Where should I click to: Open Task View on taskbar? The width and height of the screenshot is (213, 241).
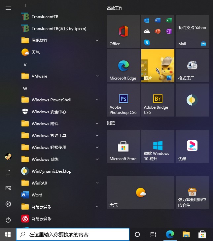pos(153,234)
